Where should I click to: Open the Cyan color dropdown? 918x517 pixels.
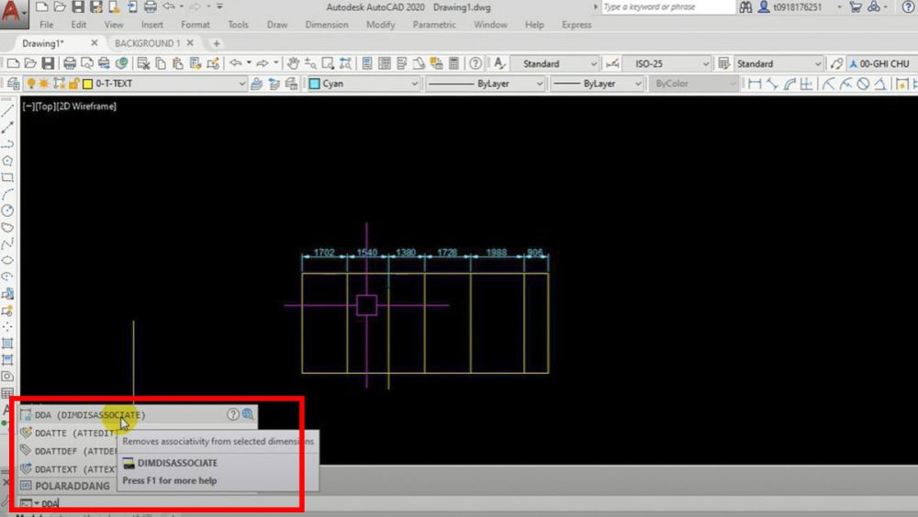(x=415, y=84)
